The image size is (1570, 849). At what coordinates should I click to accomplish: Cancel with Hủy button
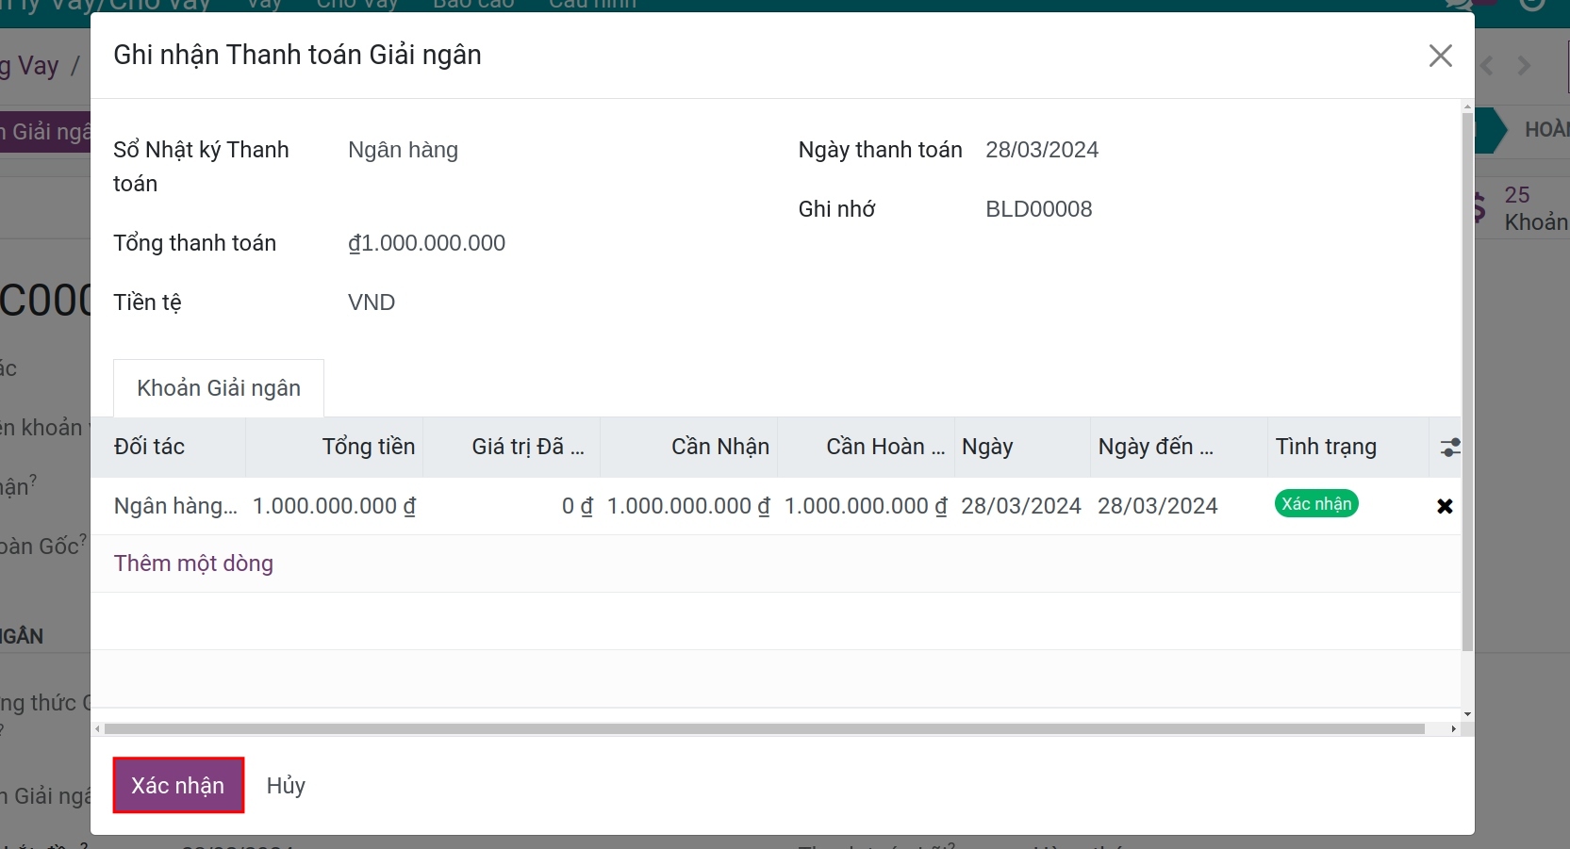pos(286,785)
